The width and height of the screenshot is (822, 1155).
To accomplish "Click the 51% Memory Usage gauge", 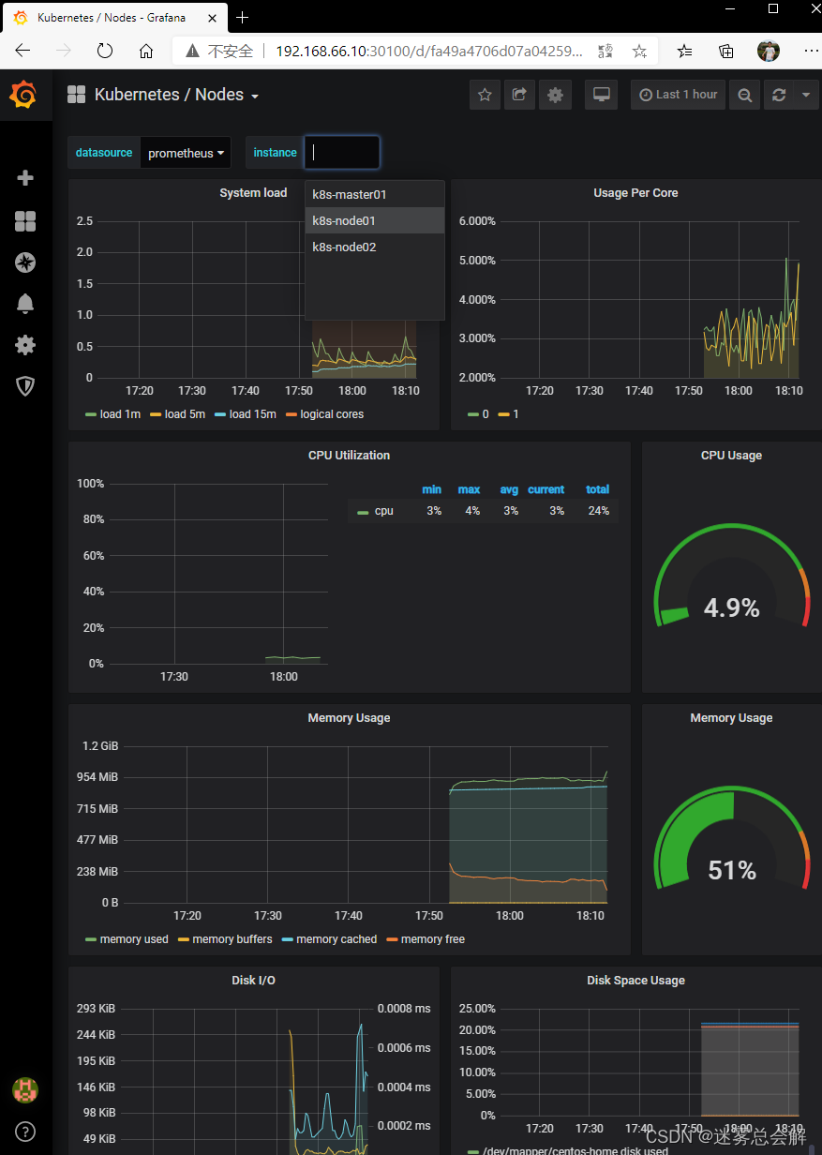I will [x=731, y=839].
